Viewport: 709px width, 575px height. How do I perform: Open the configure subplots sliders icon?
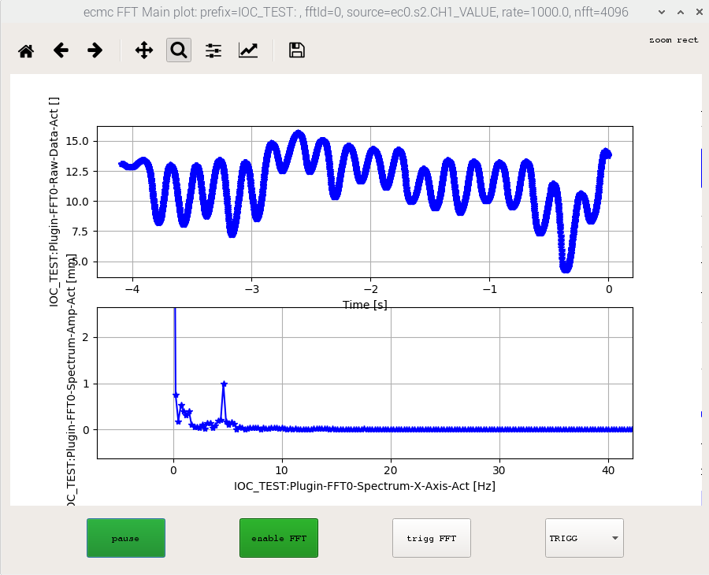click(x=213, y=51)
